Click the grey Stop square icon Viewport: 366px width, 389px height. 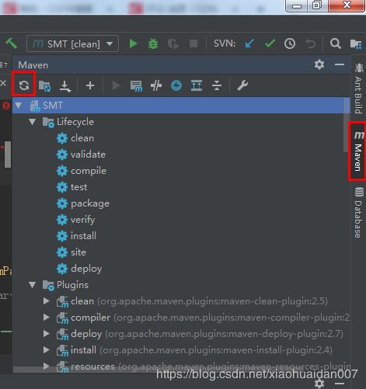(193, 43)
